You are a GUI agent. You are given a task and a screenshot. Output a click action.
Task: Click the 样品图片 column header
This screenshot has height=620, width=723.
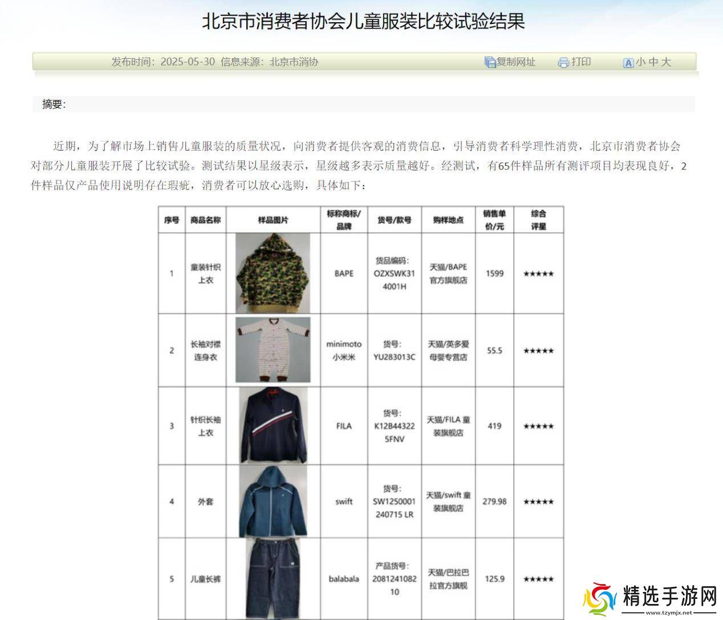point(273,220)
